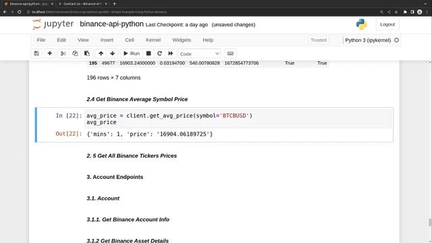Interrupt the kernel with stop icon
The width and height of the screenshot is (432, 243).
point(148,53)
